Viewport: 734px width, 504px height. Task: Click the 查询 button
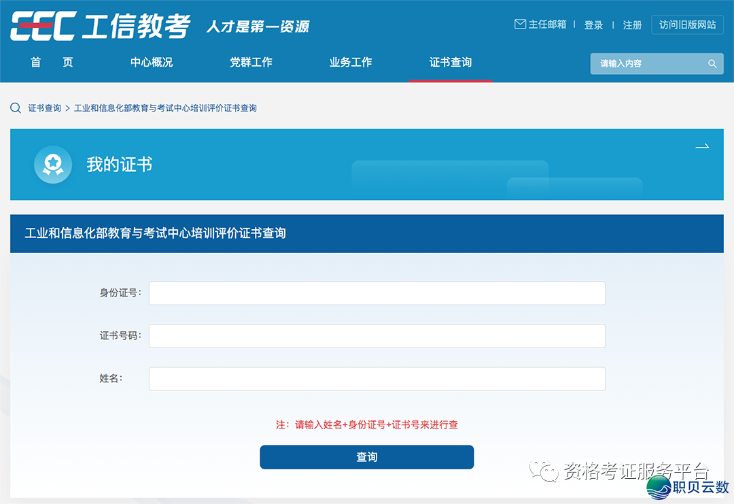(366, 456)
